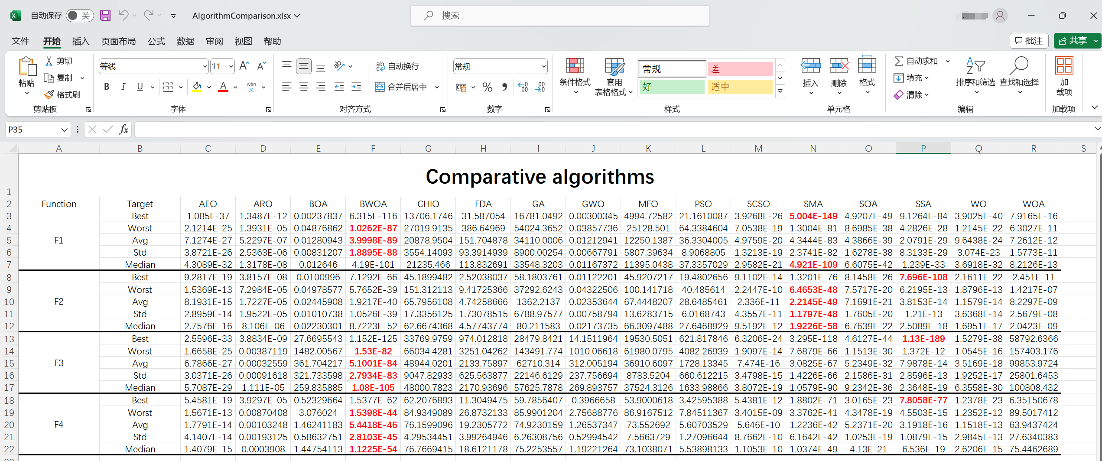Switch to the Review tab (审阅)
The image size is (1102, 461).
(x=215, y=41)
